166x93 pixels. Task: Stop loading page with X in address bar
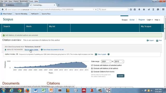pyautogui.click(x=96, y=10)
